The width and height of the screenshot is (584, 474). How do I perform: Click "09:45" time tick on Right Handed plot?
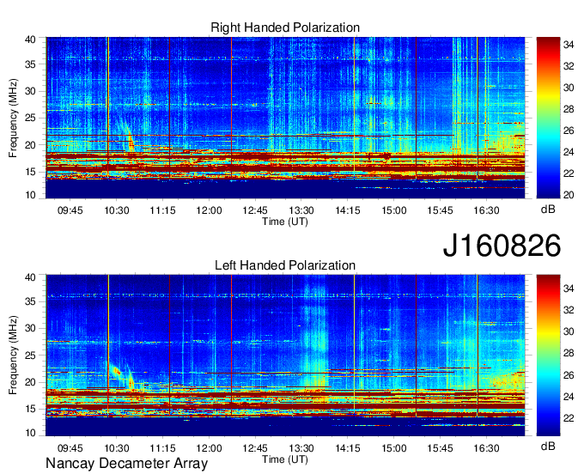coord(70,210)
